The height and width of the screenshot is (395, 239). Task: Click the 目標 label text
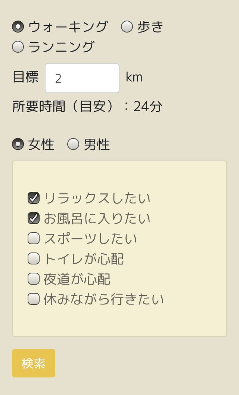pyautogui.click(x=25, y=77)
